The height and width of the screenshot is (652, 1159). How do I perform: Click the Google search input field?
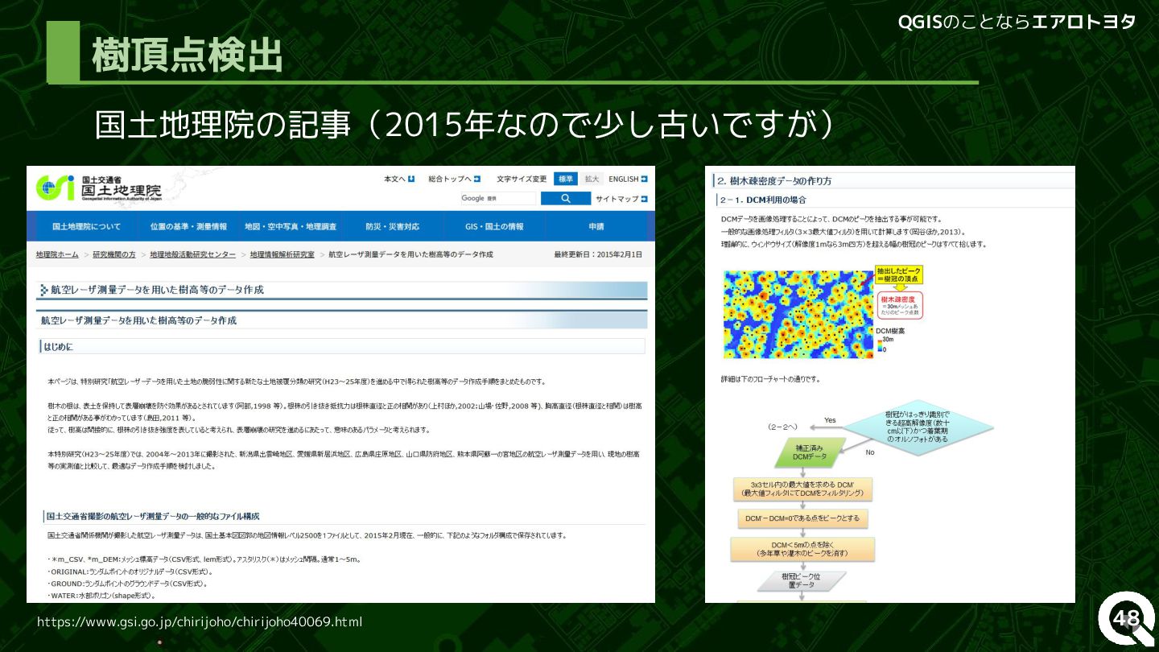[x=498, y=198]
